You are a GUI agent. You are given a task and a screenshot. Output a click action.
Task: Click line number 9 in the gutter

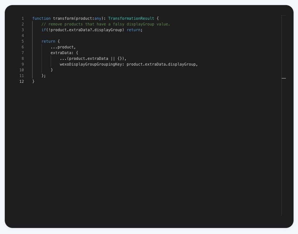click(x=23, y=64)
